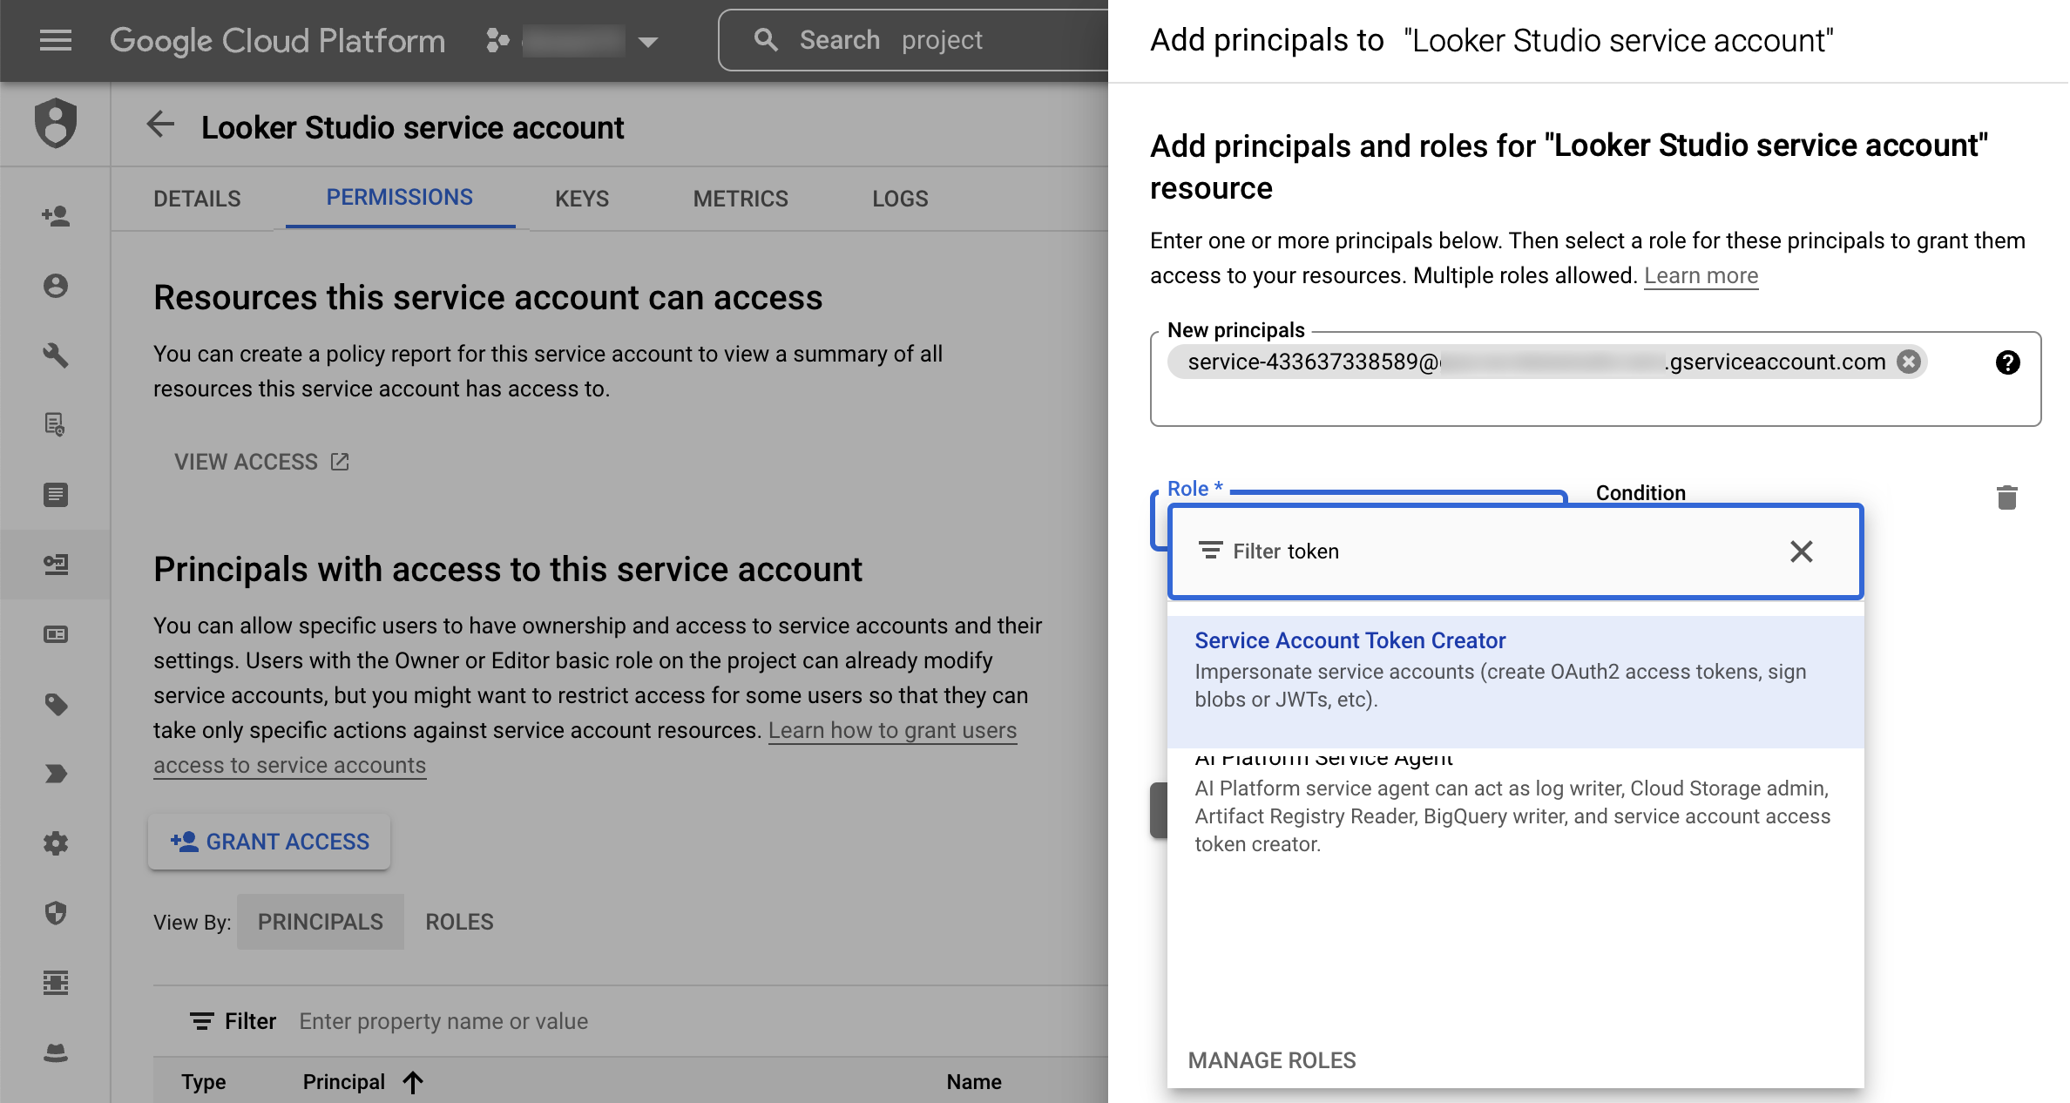Expand the hamburger navigation menu
This screenshot has height=1103, width=2070.
(x=56, y=40)
